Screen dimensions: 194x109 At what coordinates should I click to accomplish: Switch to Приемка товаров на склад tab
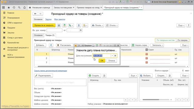(88, 8)
